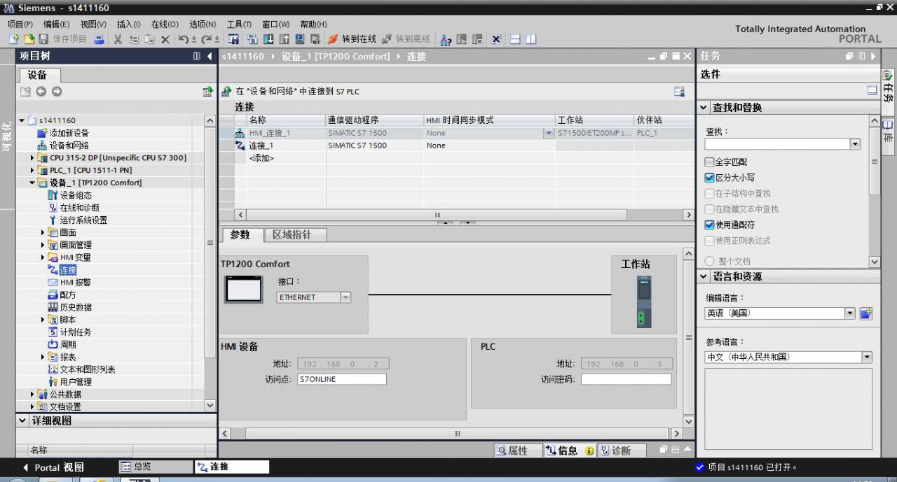Screen dimensions: 897x482
Task: Click Go online (转到在线) button
Action: pyautogui.click(x=352, y=39)
